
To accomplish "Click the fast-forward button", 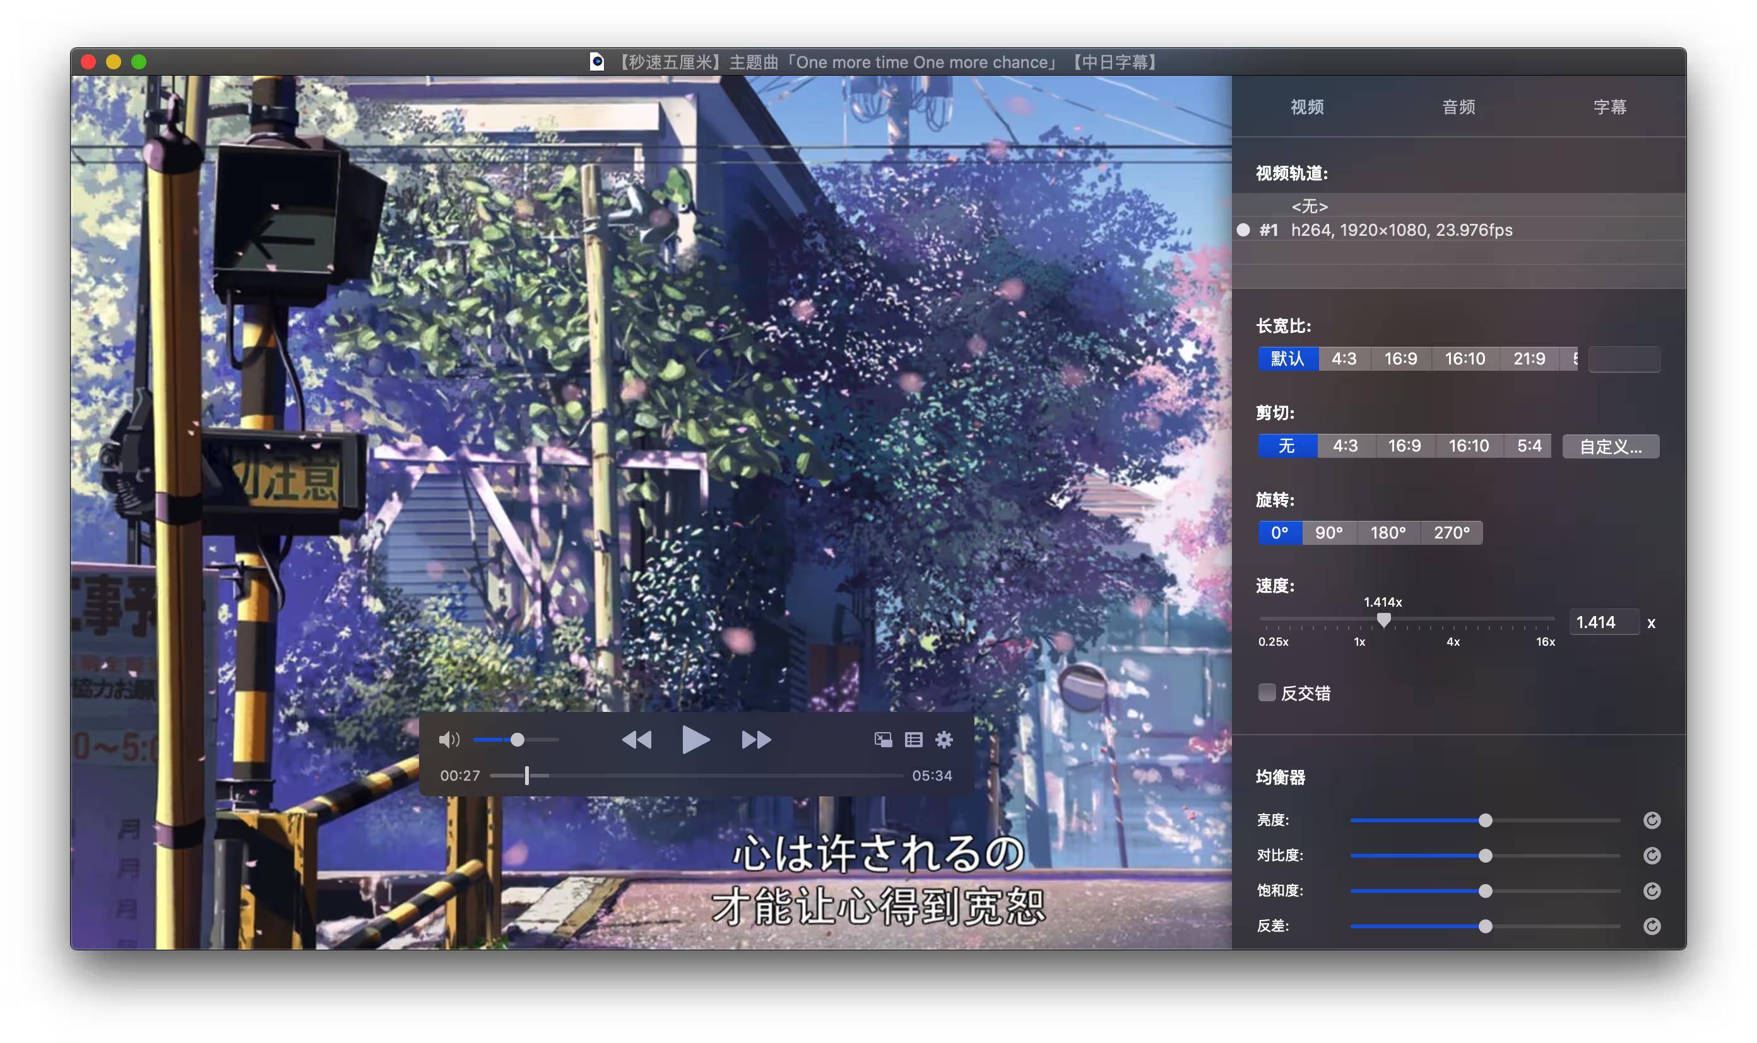I will (x=756, y=740).
